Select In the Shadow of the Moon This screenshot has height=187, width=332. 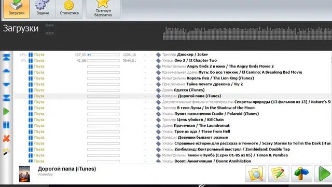[216, 108]
